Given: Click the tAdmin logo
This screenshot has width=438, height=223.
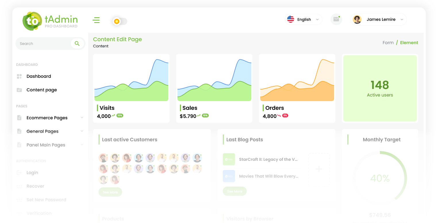Looking at the screenshot, I should [50, 21].
